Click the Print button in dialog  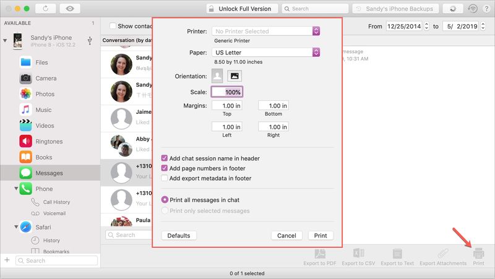coord(321,236)
